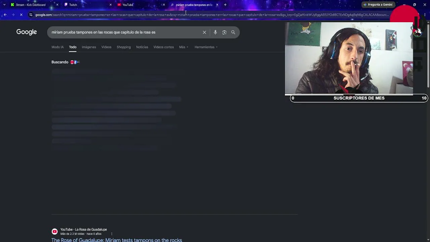
Task: Search by image with the Lens icon
Action: (x=224, y=32)
